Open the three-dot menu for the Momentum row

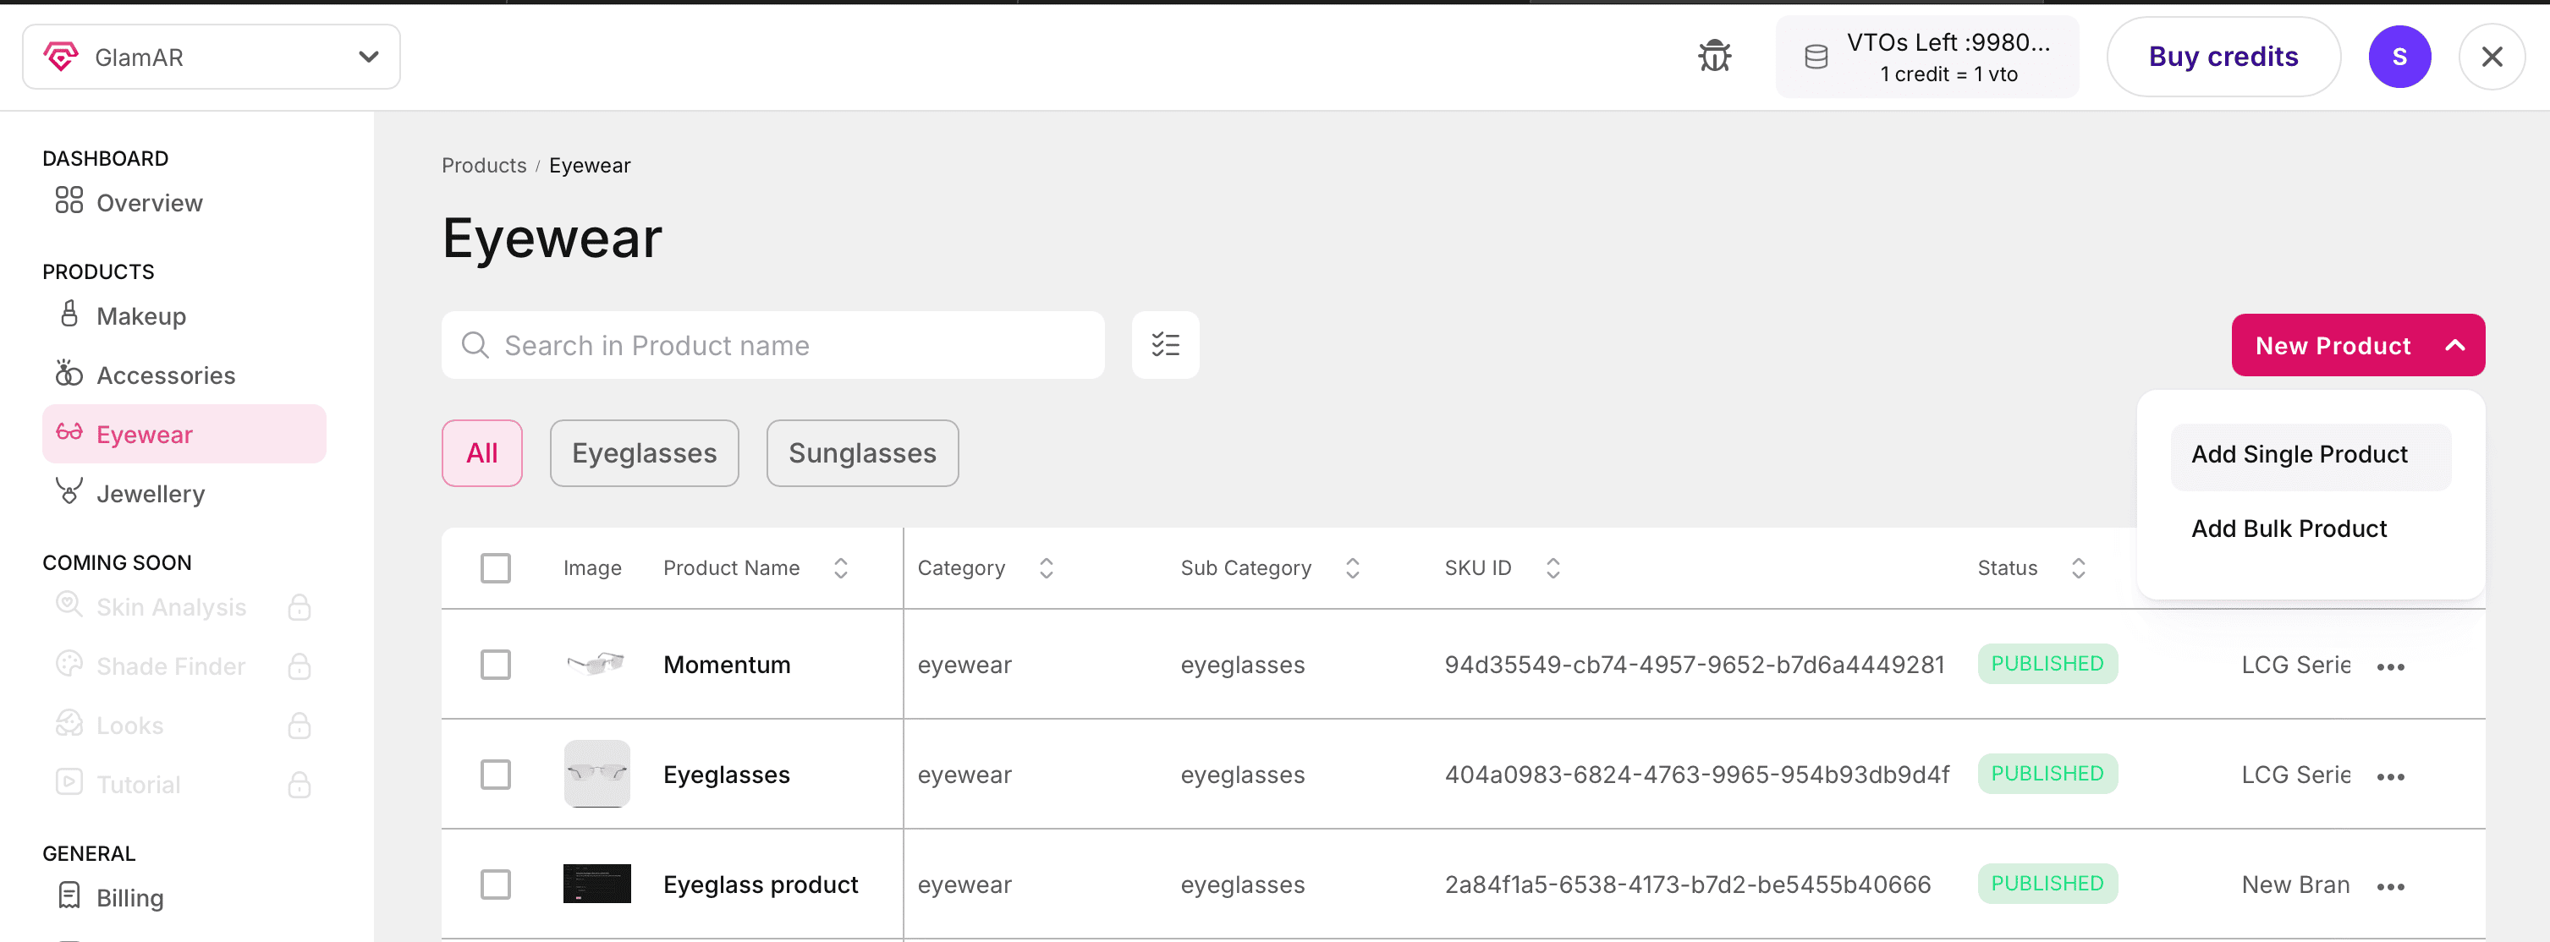2389,667
